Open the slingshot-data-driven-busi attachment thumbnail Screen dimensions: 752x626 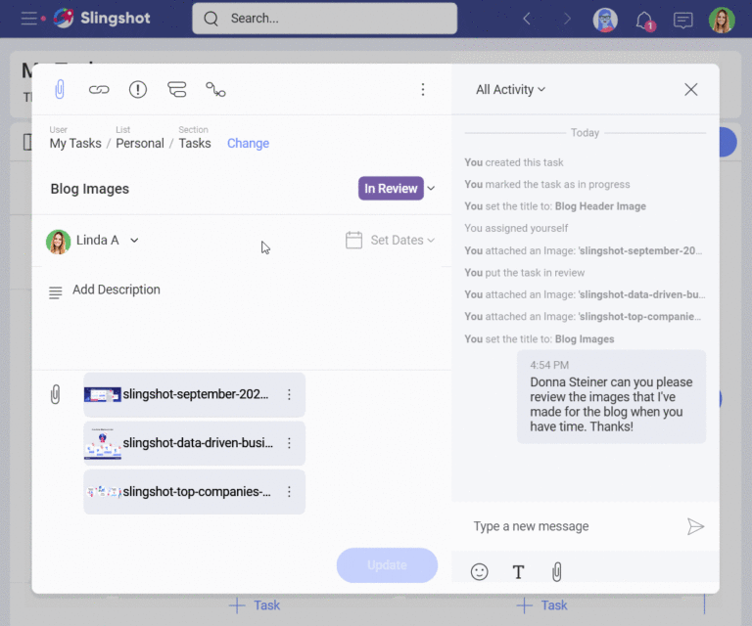click(103, 444)
